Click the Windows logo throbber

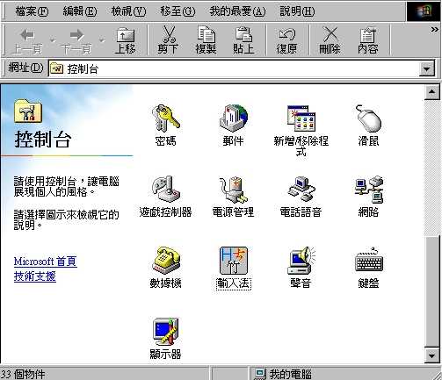click(x=423, y=11)
